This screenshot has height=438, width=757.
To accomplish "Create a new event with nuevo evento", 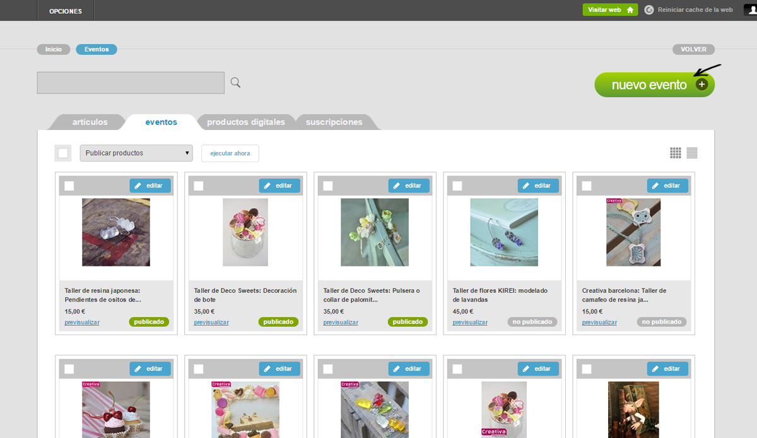I will [654, 85].
